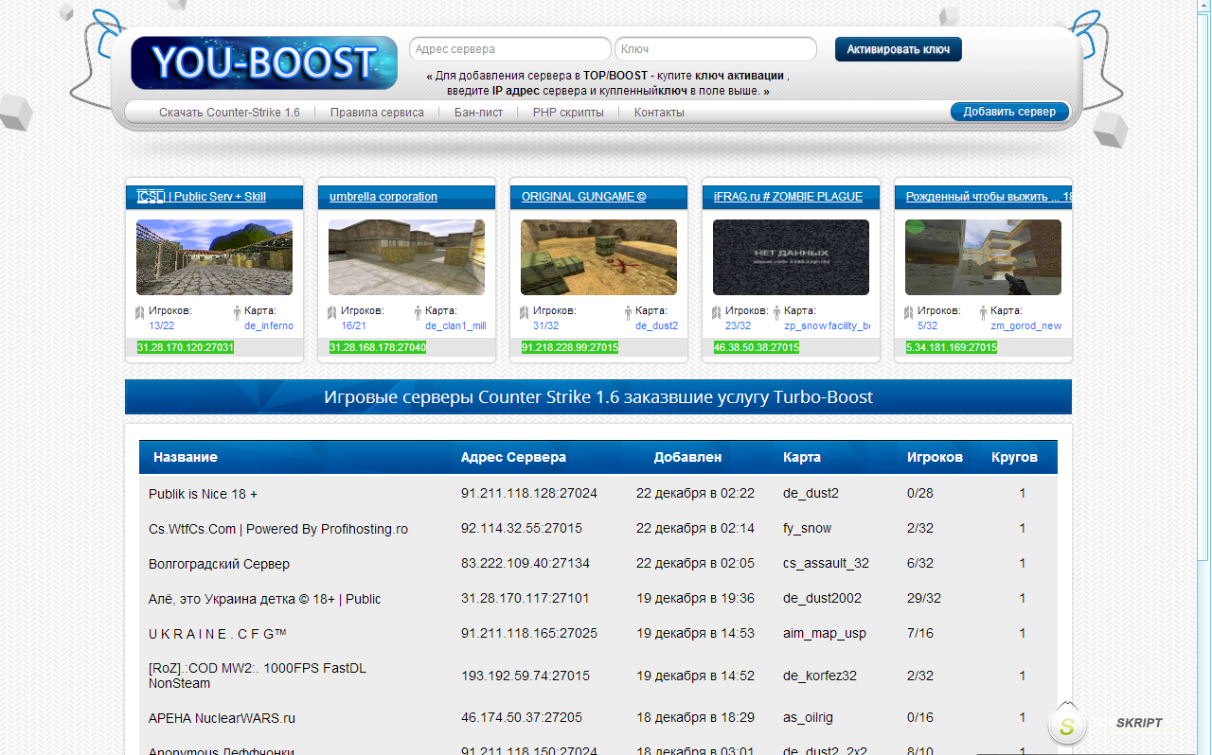Click the de_clan1_mill map link
Viewport: 1212px width, 755px height.
[x=455, y=325]
